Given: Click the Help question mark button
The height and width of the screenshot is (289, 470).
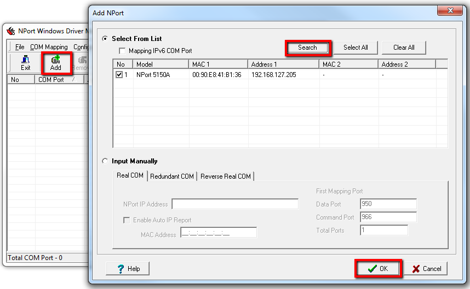Looking at the screenshot, I should coord(127,268).
